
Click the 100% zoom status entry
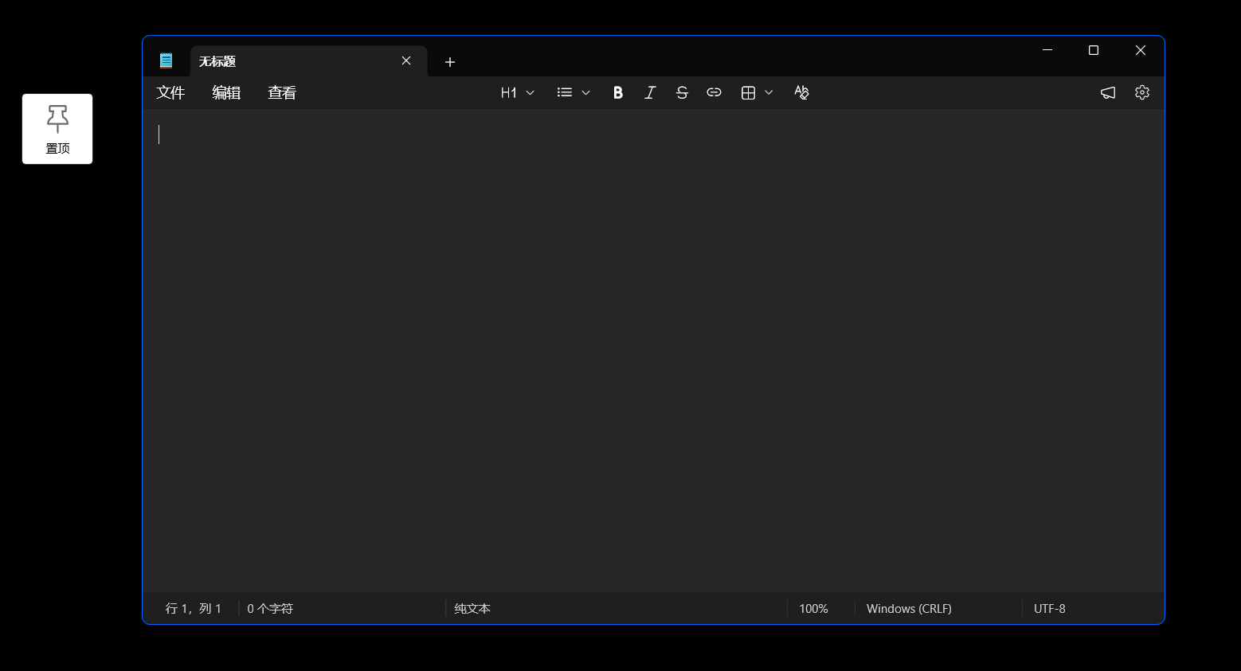813,608
